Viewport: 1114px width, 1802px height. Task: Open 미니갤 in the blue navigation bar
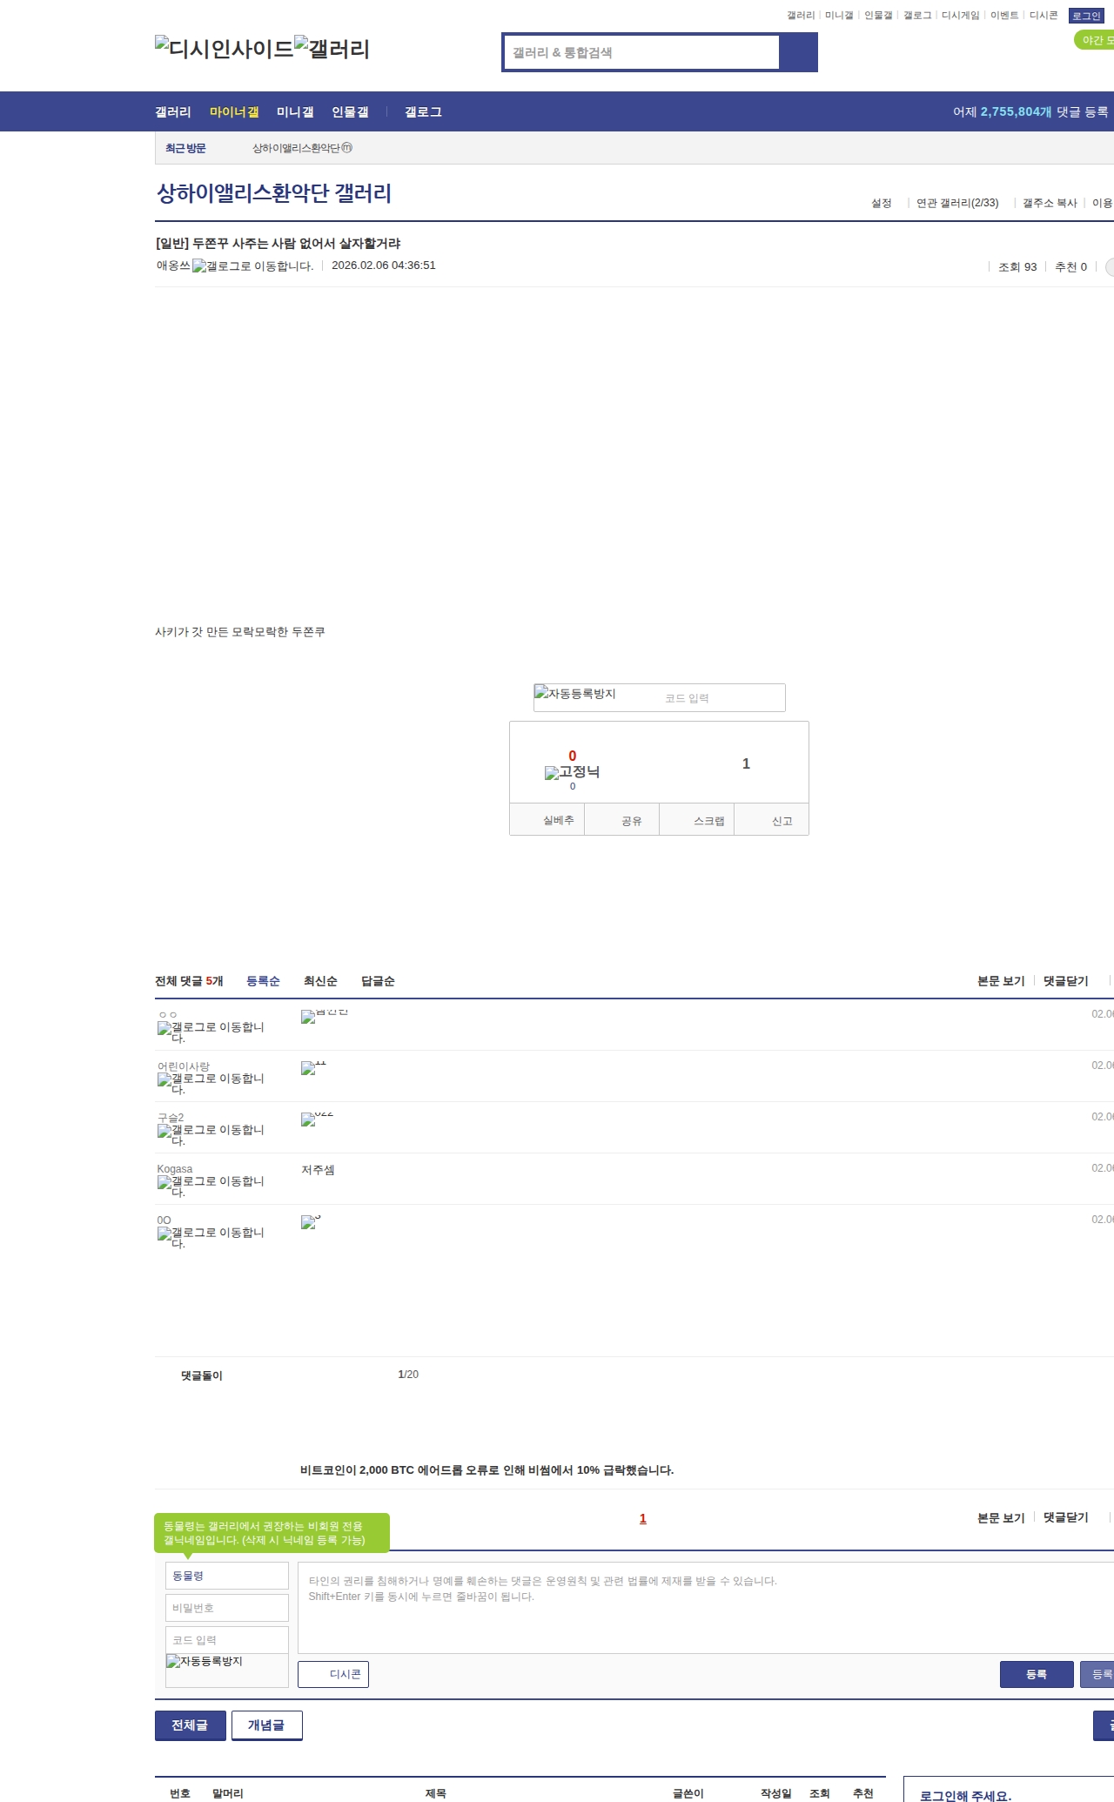point(295,111)
